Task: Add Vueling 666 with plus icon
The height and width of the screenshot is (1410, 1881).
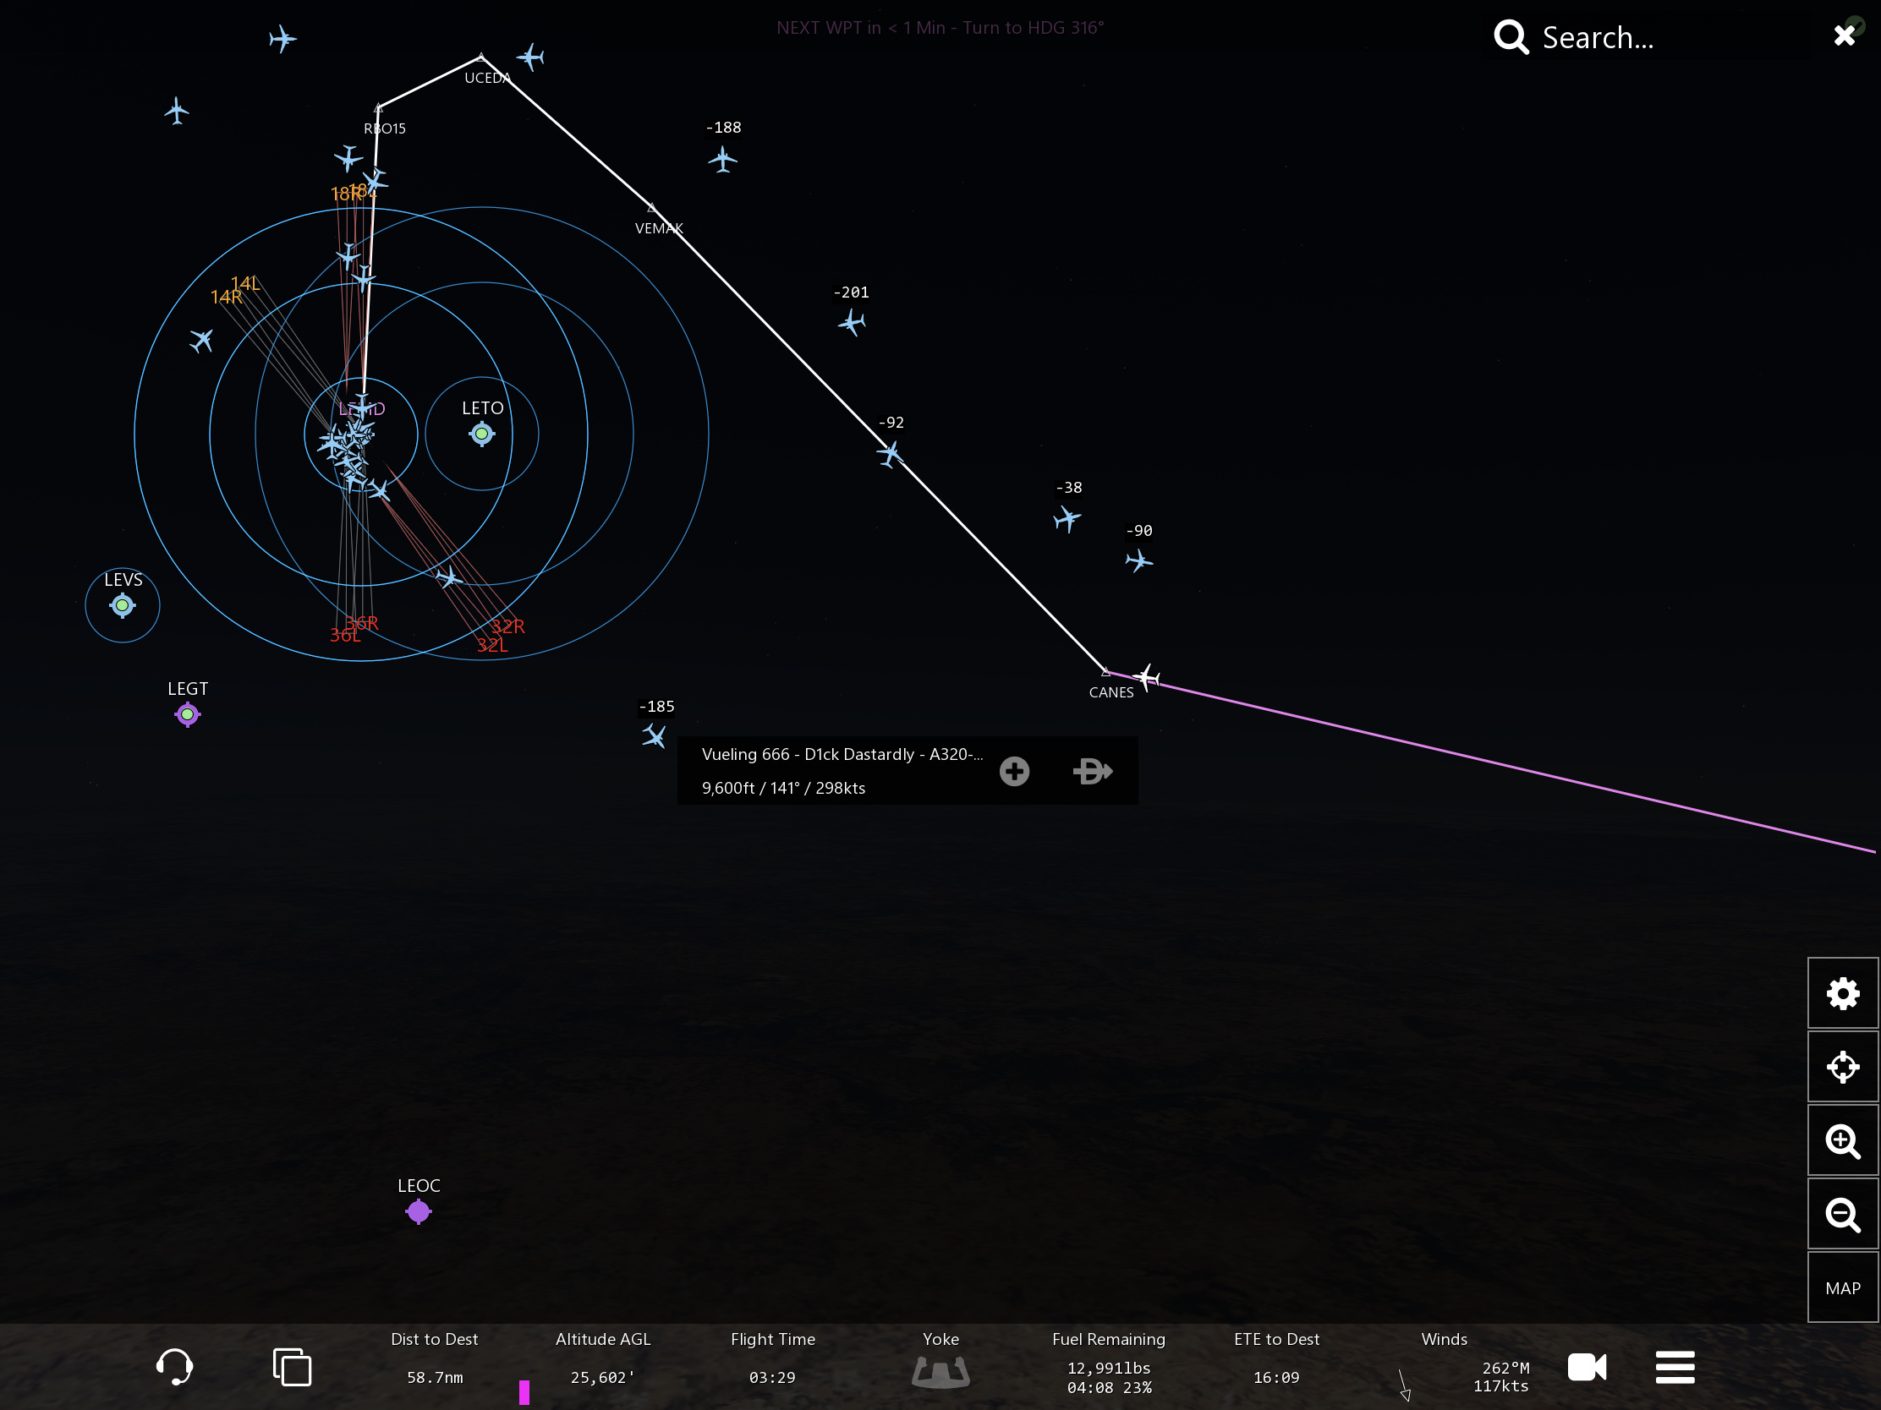Action: pyautogui.click(x=1013, y=771)
